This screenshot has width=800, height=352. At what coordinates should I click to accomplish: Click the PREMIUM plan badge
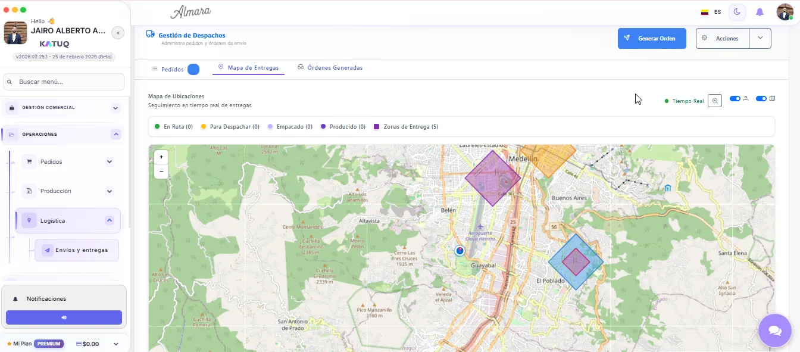click(49, 344)
